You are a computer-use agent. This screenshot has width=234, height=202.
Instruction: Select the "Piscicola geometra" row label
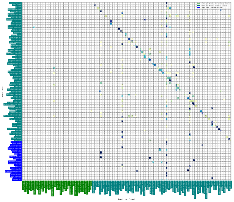coord(16,109)
